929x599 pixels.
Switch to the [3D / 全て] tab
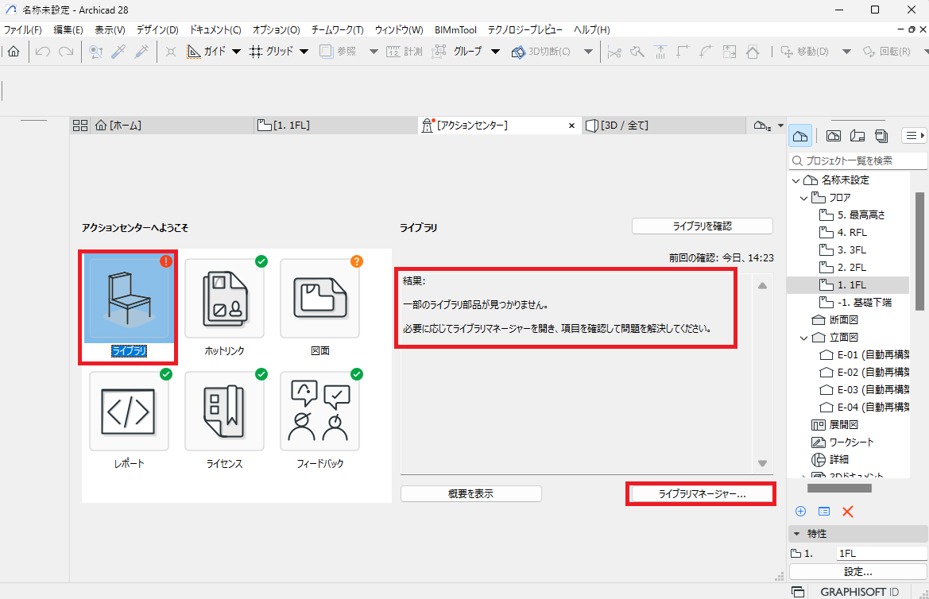point(664,125)
